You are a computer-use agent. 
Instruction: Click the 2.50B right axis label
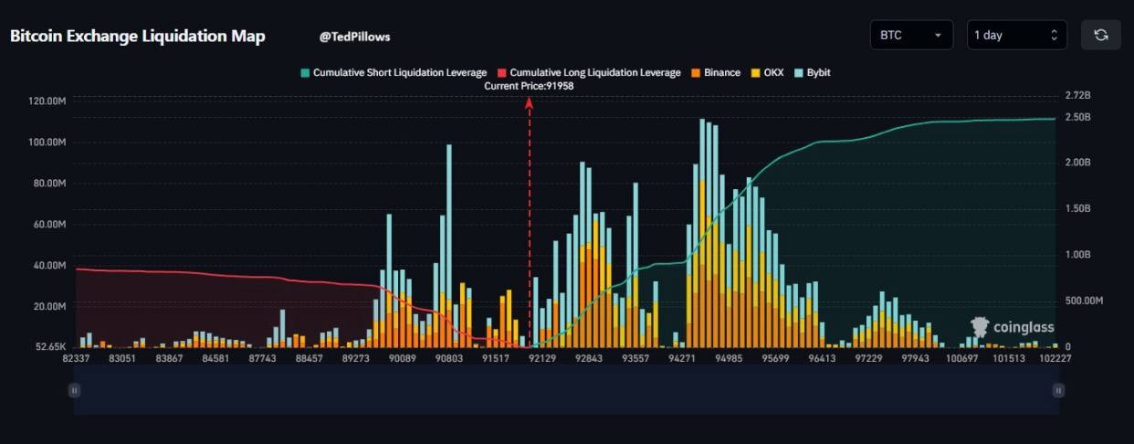[1078, 117]
